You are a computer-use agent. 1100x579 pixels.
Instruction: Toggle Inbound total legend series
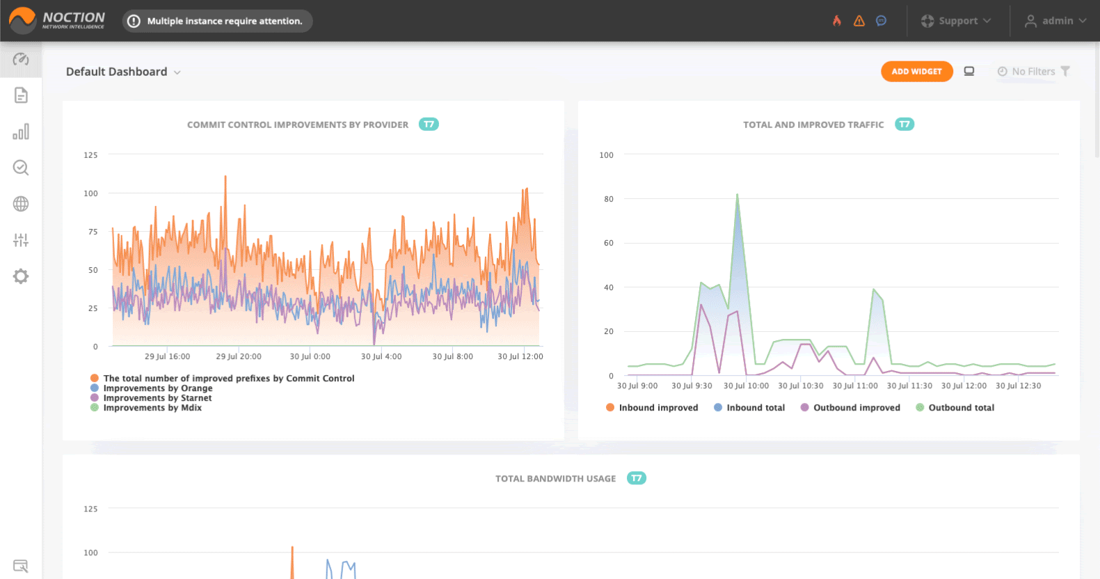click(749, 408)
